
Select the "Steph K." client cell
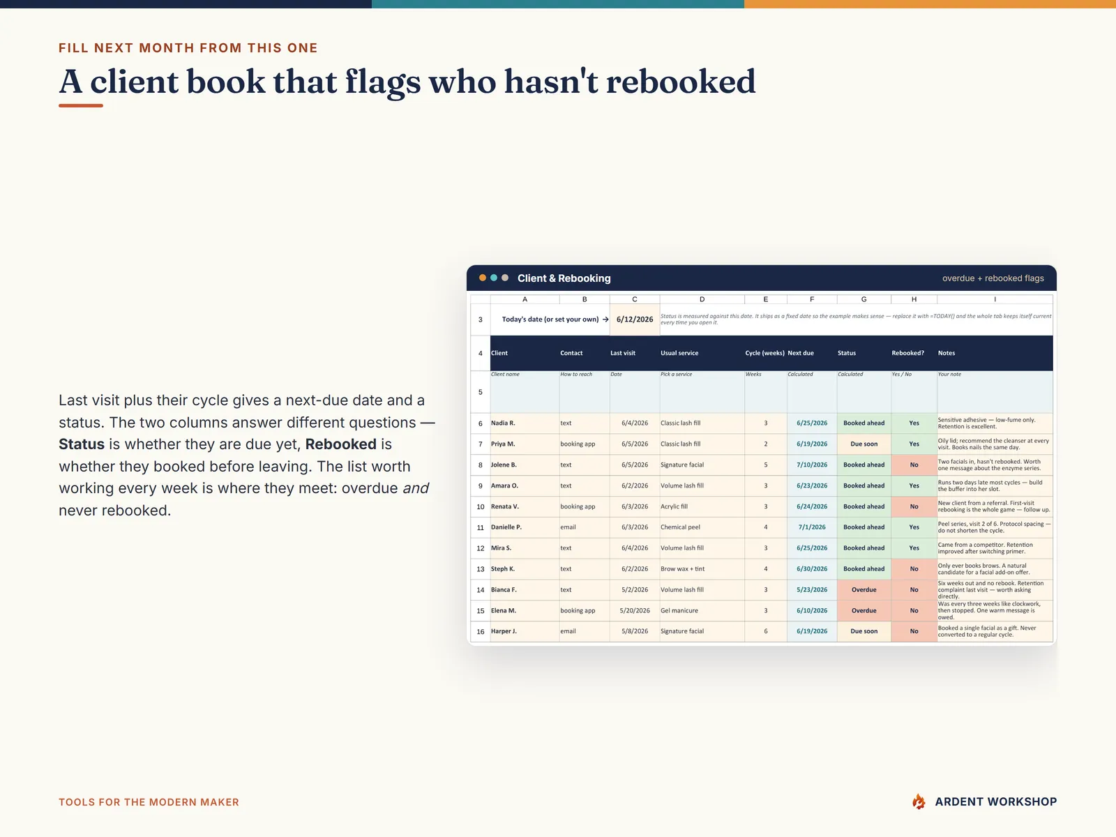coord(525,569)
